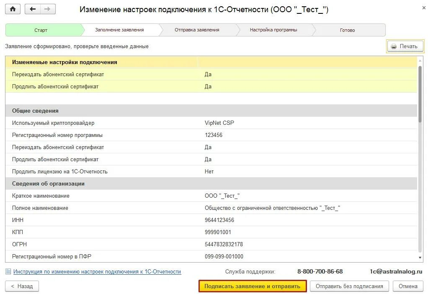Go back with the Назад button
Viewport: 428px width, 294px height.
[22, 286]
